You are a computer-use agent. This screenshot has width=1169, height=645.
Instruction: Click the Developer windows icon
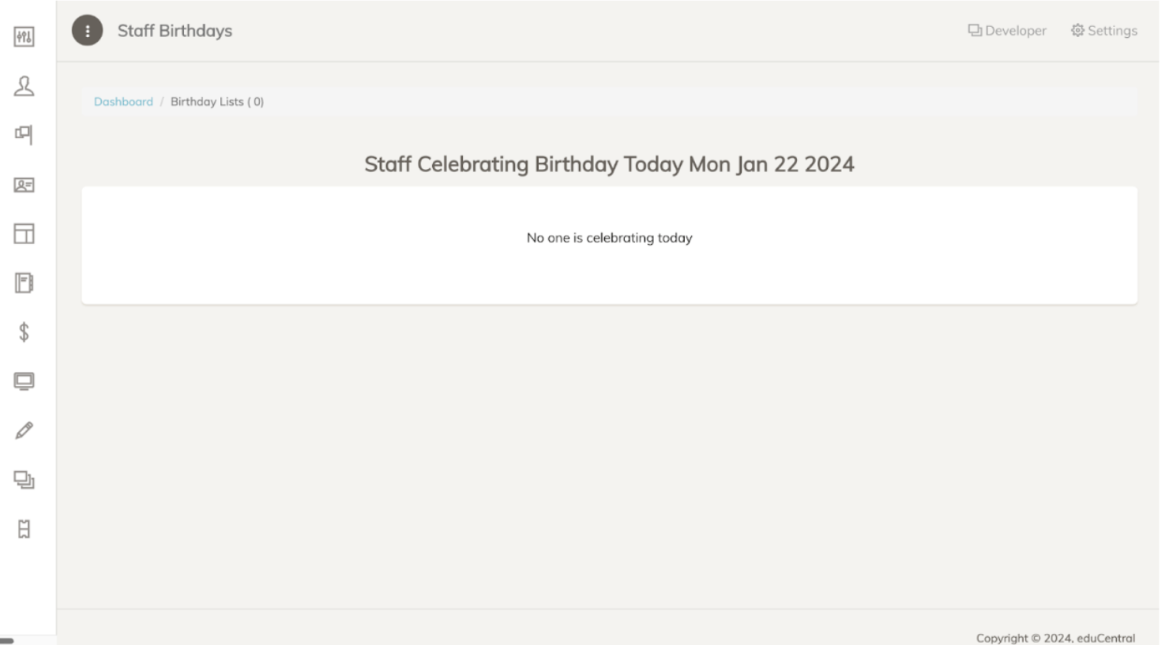[975, 31]
